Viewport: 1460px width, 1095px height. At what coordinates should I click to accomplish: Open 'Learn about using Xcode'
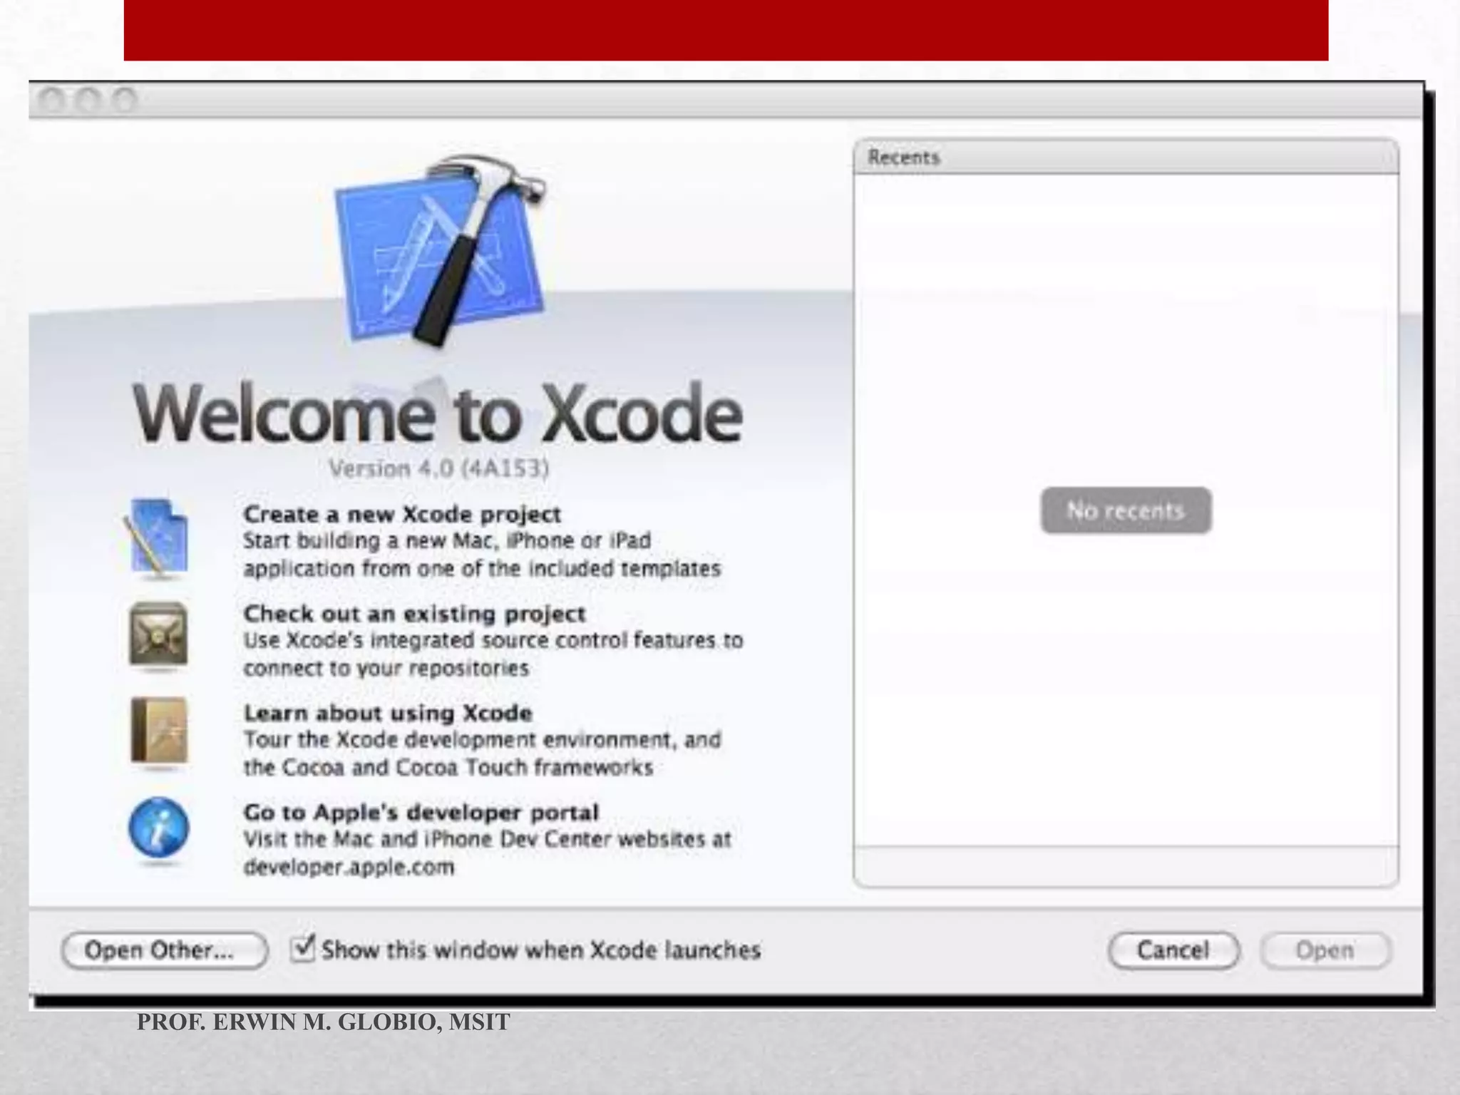388,713
